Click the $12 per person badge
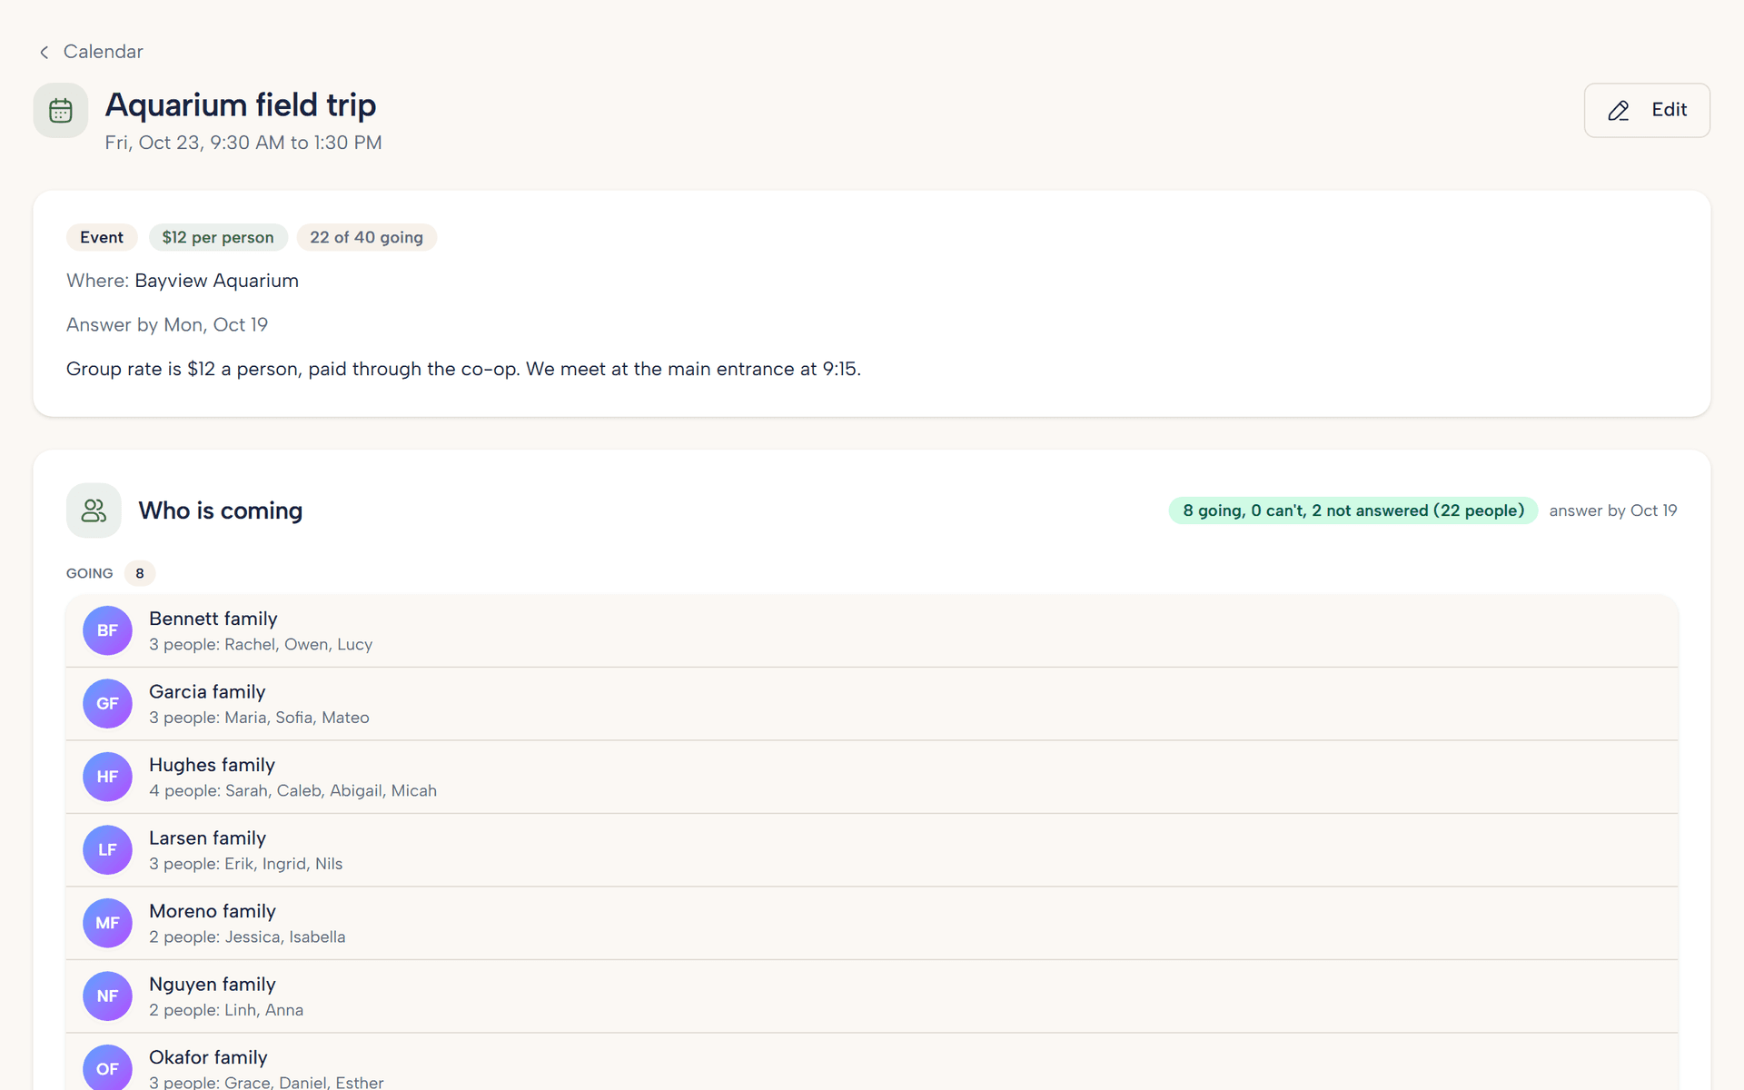This screenshot has height=1090, width=1744. 218,237
